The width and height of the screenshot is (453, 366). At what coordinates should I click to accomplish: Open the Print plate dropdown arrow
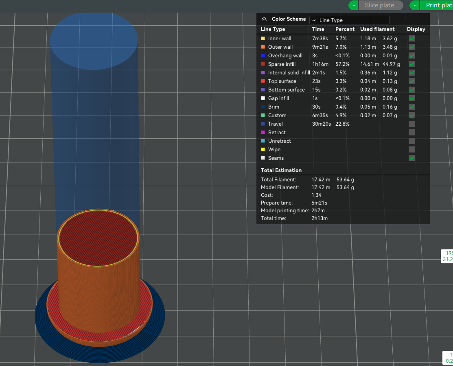click(x=415, y=5)
